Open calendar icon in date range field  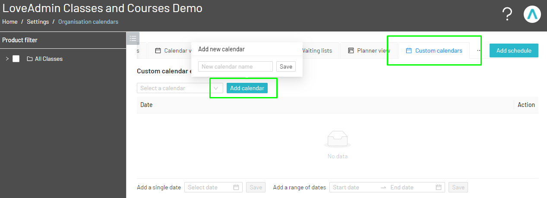click(x=439, y=187)
